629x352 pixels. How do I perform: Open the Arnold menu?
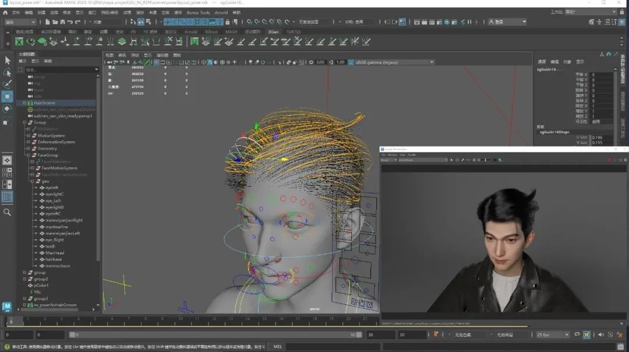click(221, 12)
